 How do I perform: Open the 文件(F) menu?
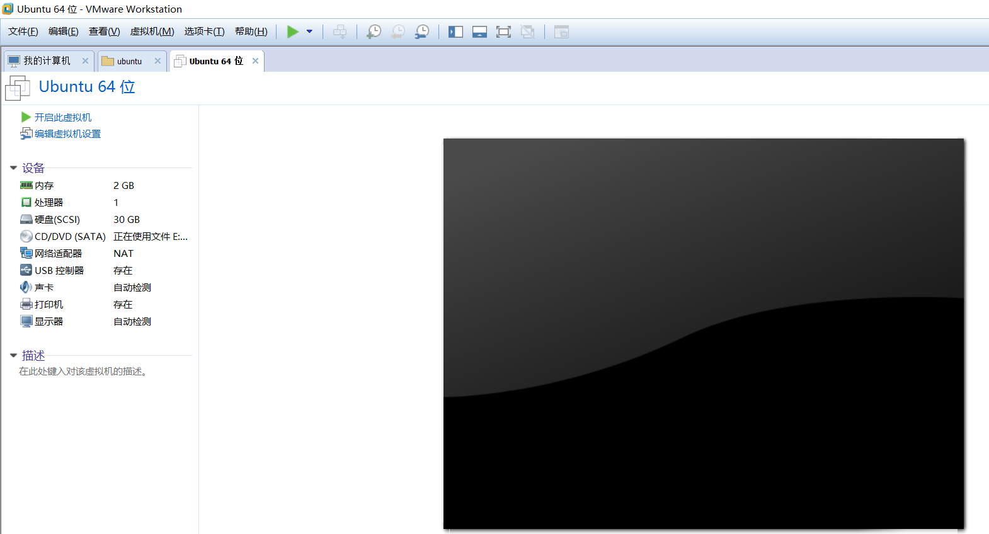[x=23, y=31]
